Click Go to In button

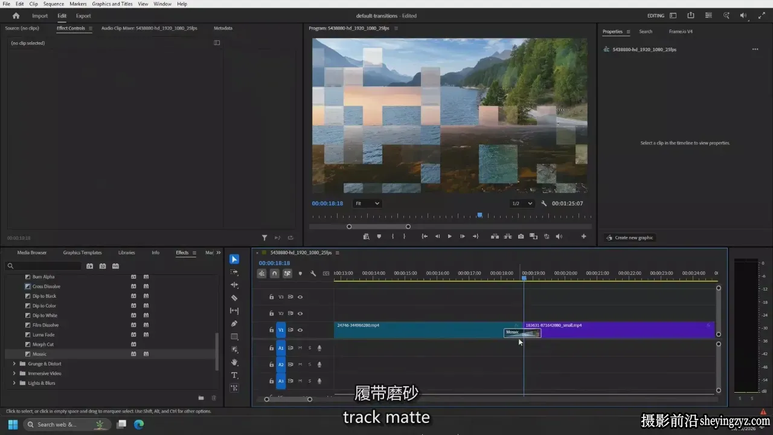425,237
